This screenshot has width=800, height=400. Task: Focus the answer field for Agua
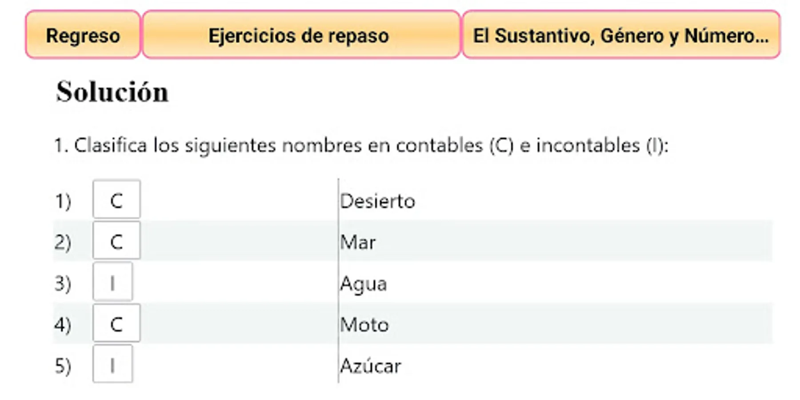click(x=113, y=282)
